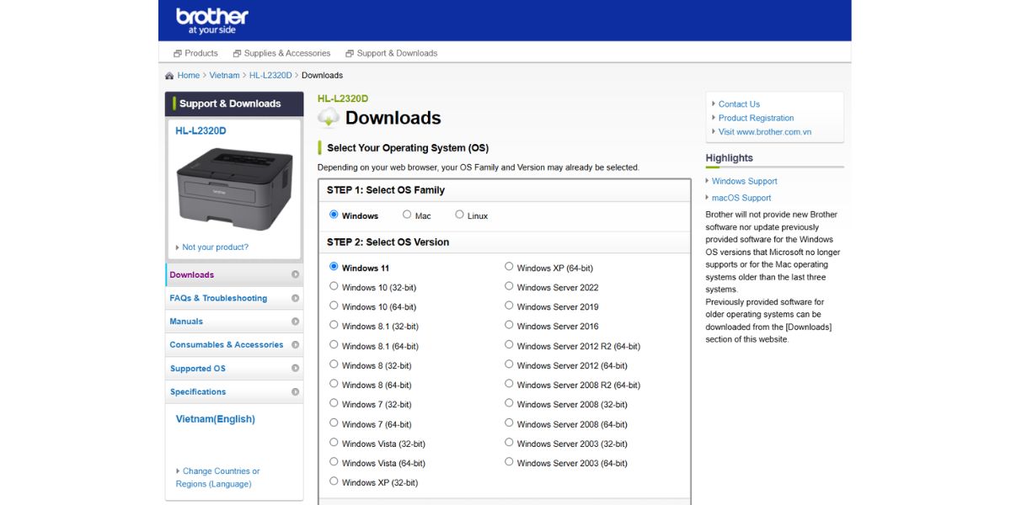
Task: Click arrow icon beside FAQs & Troubleshooting
Action: pyautogui.click(x=295, y=298)
